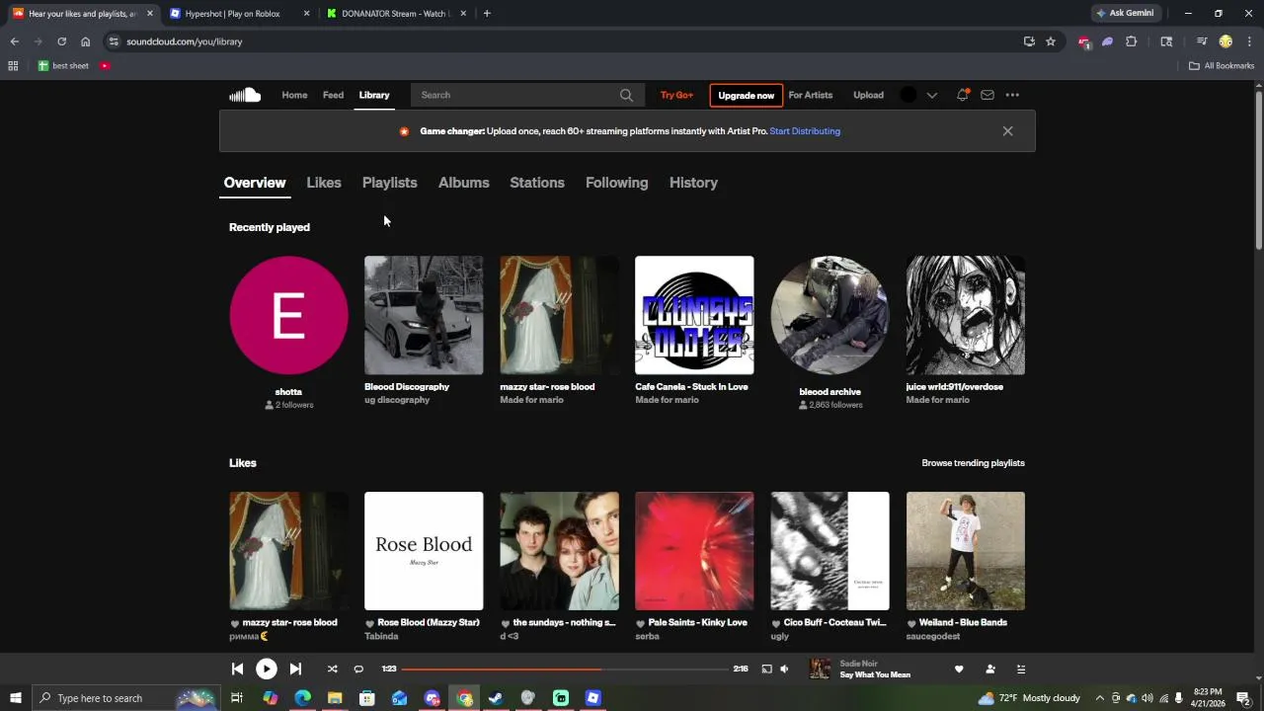This screenshot has width=1264, height=711.
Task: Open Steam from the taskbar
Action: (496, 698)
